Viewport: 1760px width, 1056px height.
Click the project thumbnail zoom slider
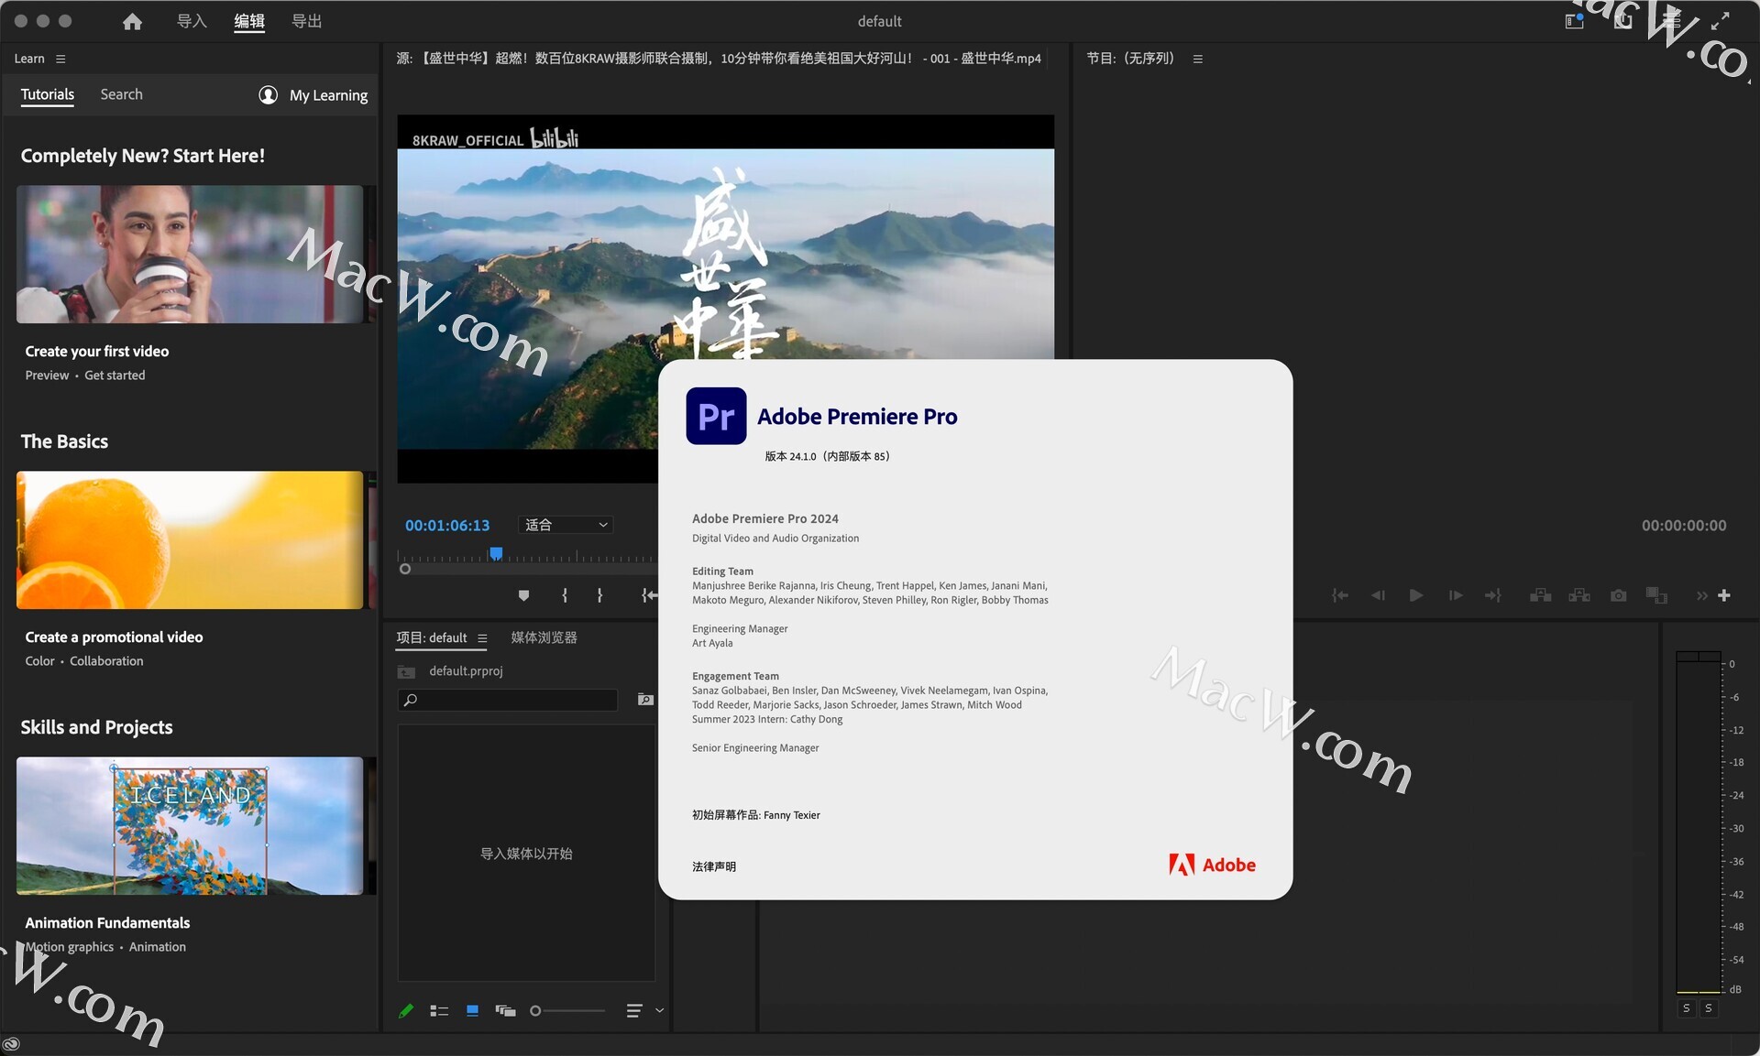(567, 1011)
